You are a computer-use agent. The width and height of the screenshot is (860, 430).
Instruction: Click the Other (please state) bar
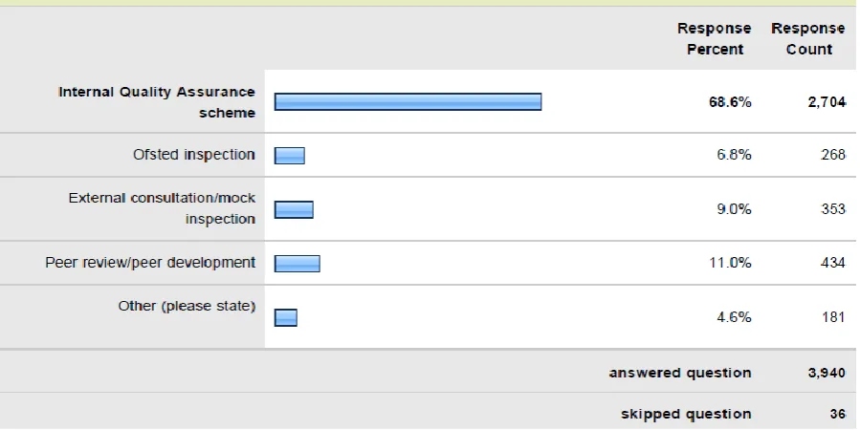click(x=286, y=317)
